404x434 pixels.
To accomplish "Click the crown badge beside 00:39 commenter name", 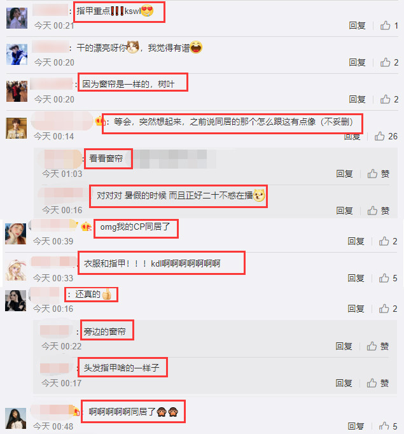I will 86,227.
